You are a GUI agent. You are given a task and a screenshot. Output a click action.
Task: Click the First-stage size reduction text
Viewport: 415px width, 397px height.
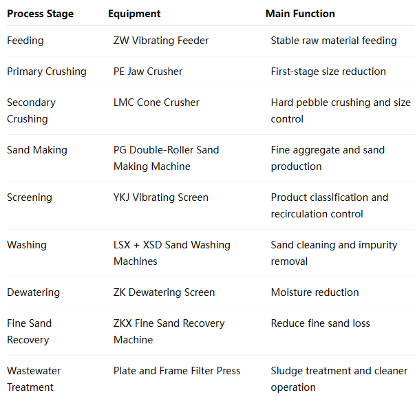click(x=328, y=72)
